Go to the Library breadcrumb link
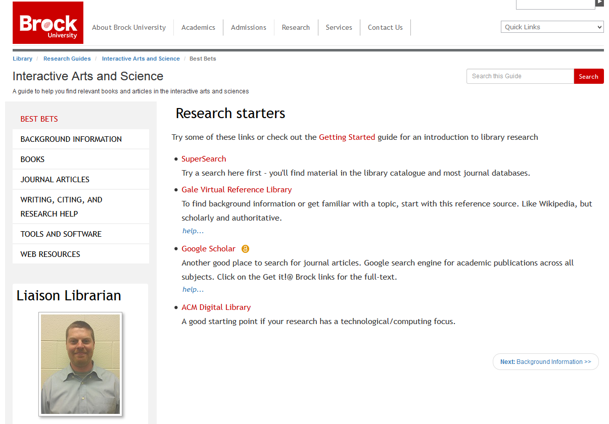This screenshot has width=609, height=424. (22, 59)
